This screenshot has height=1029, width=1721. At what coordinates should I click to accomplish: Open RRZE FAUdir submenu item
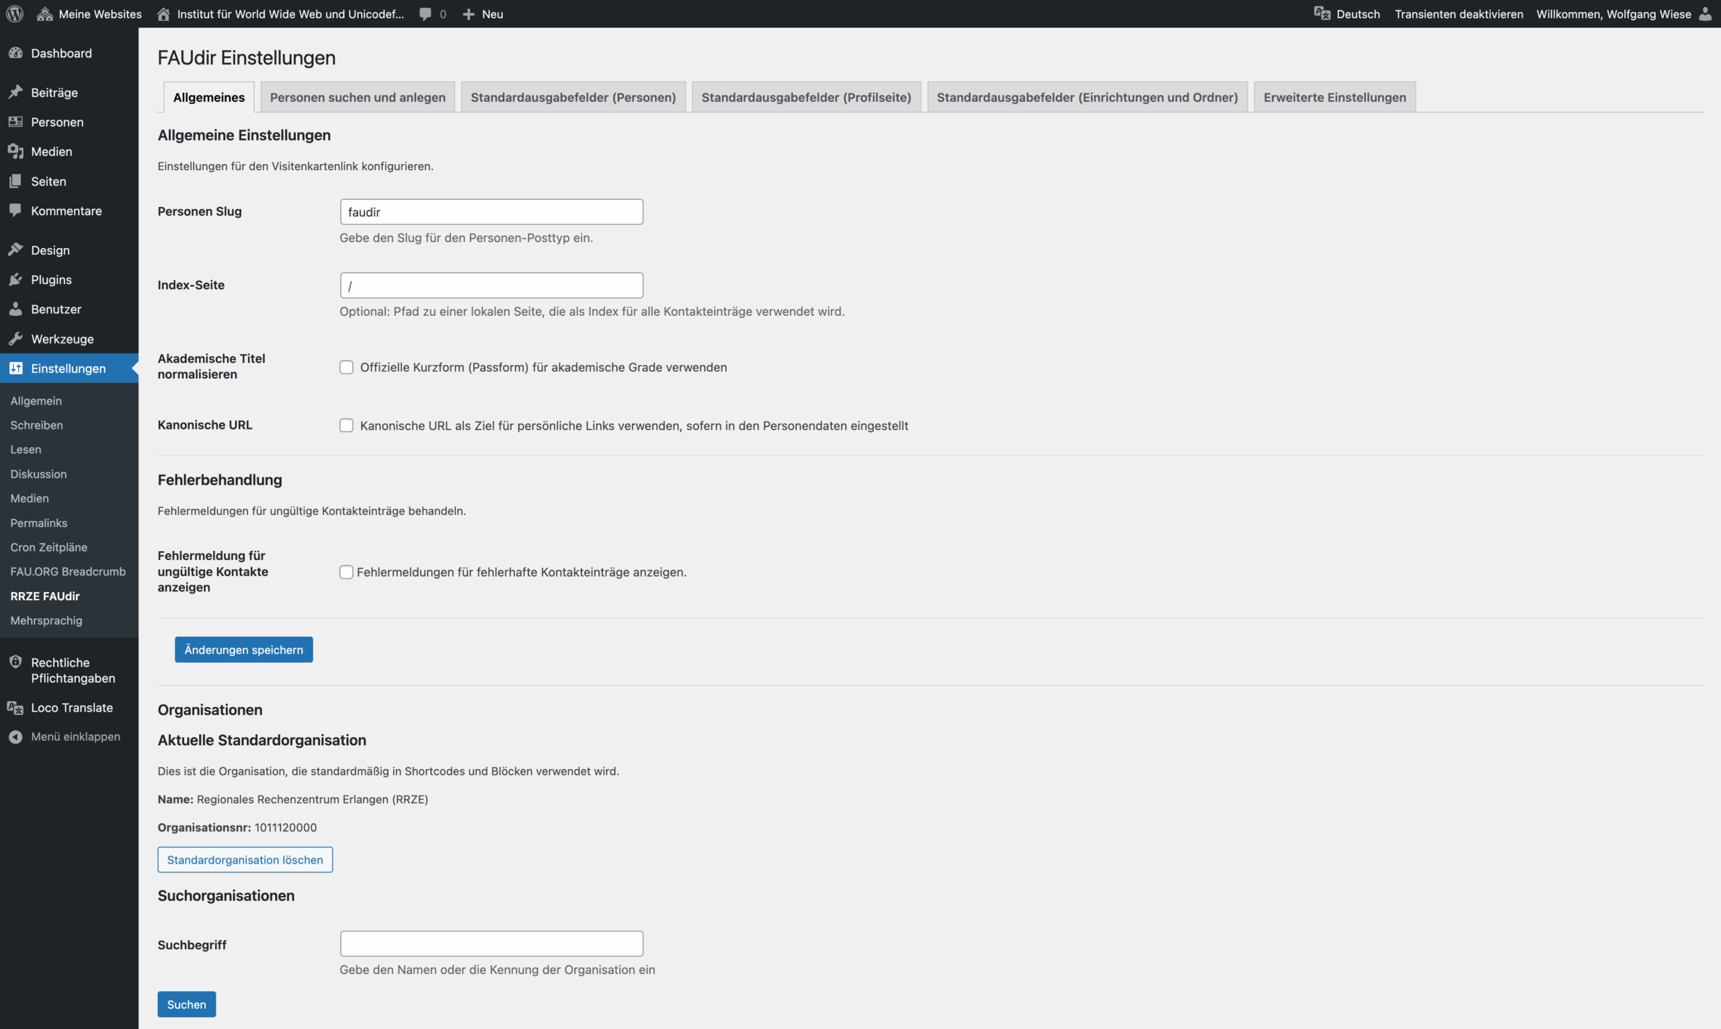pos(45,596)
